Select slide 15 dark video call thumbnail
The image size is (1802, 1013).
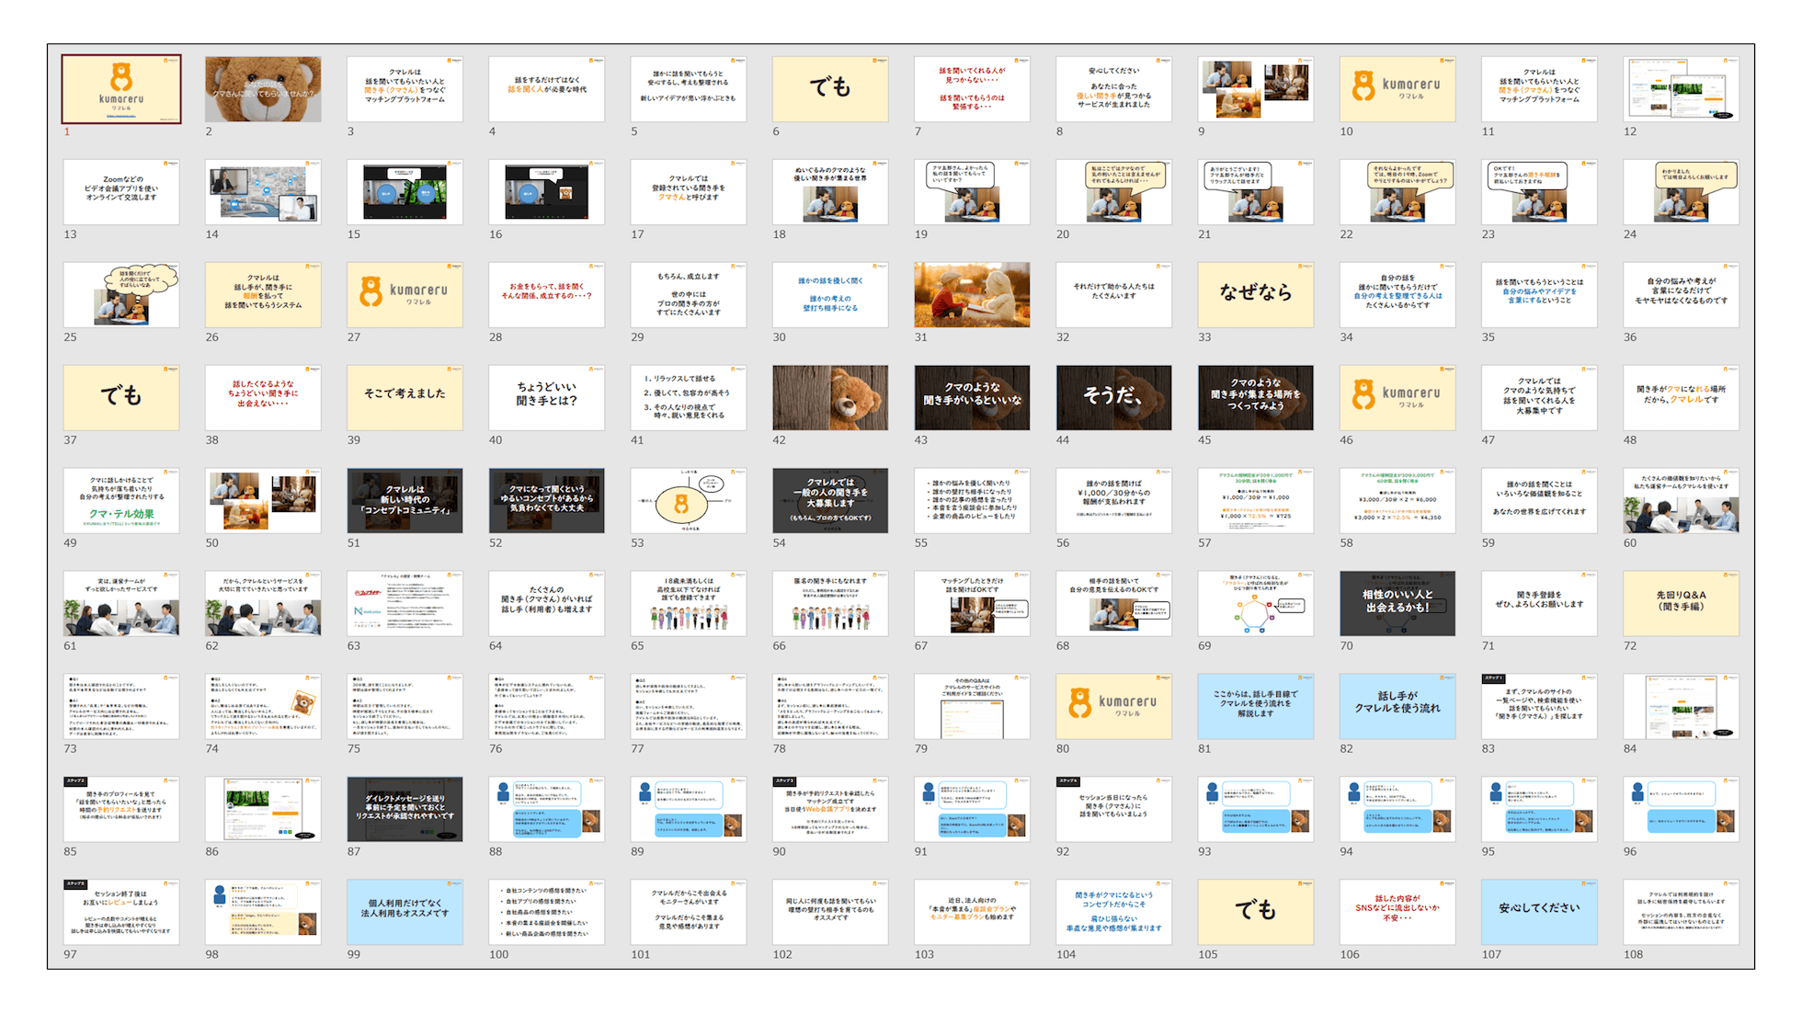(405, 192)
